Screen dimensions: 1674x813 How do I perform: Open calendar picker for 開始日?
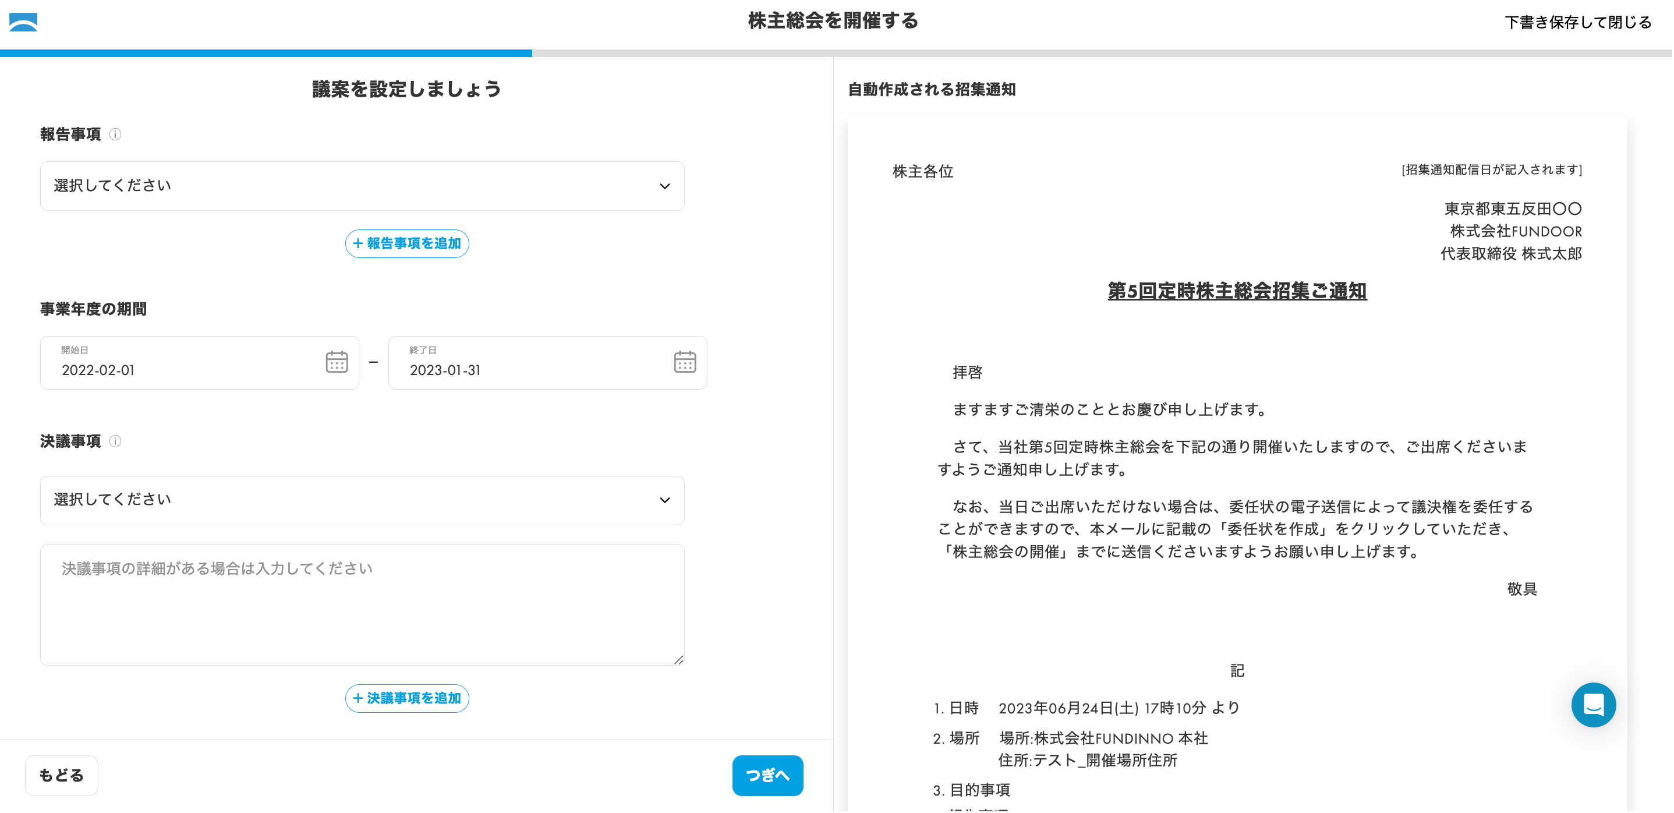[x=337, y=363]
